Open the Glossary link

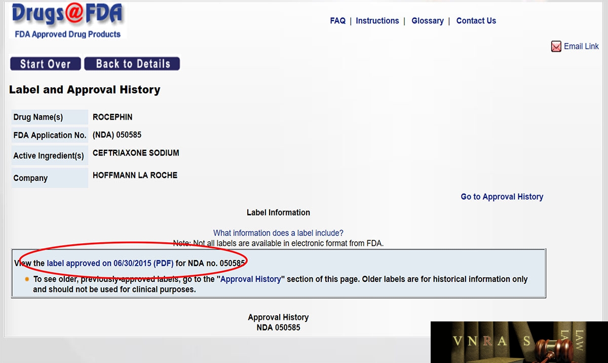click(x=428, y=21)
